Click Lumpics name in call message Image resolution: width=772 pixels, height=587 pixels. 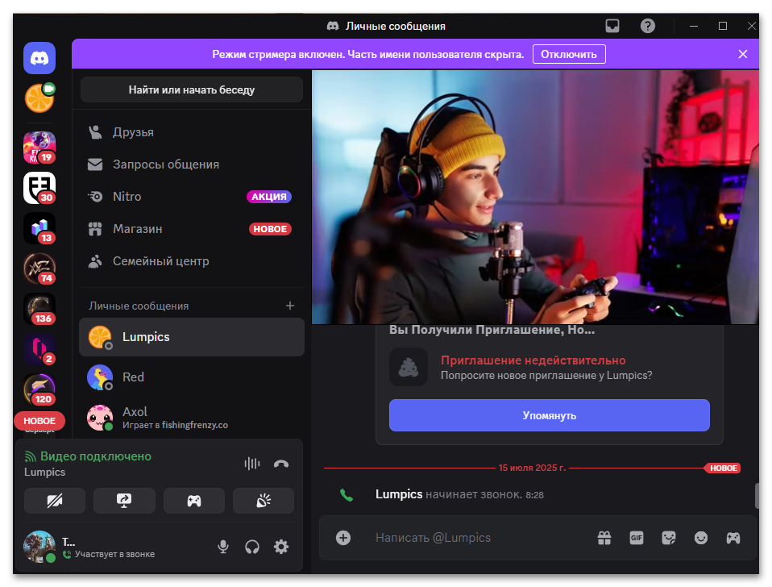tap(399, 494)
